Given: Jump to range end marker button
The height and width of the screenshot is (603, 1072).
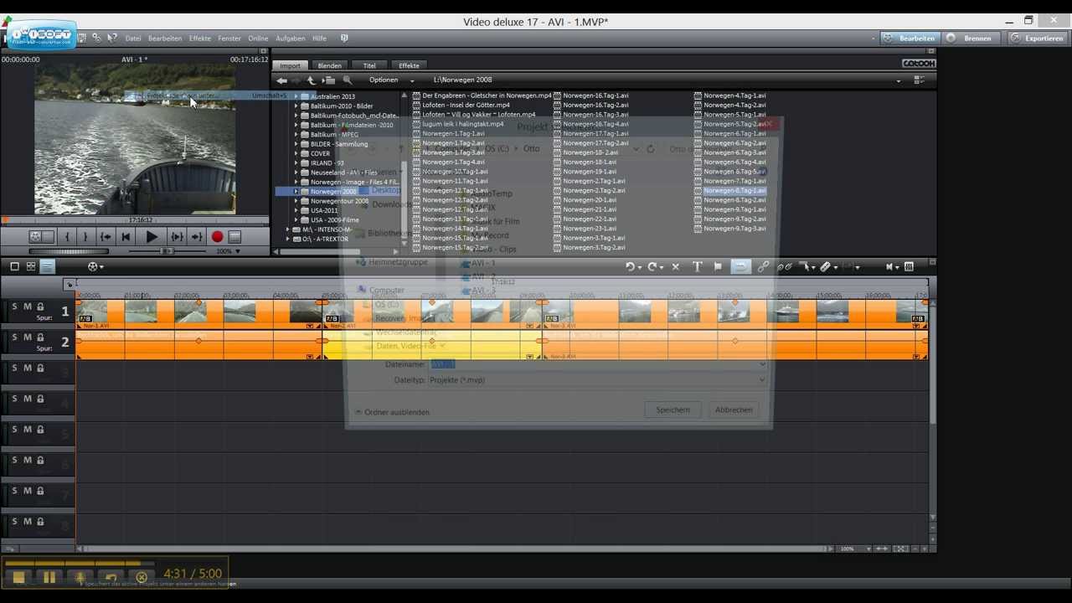Looking at the screenshot, I should 196,237.
